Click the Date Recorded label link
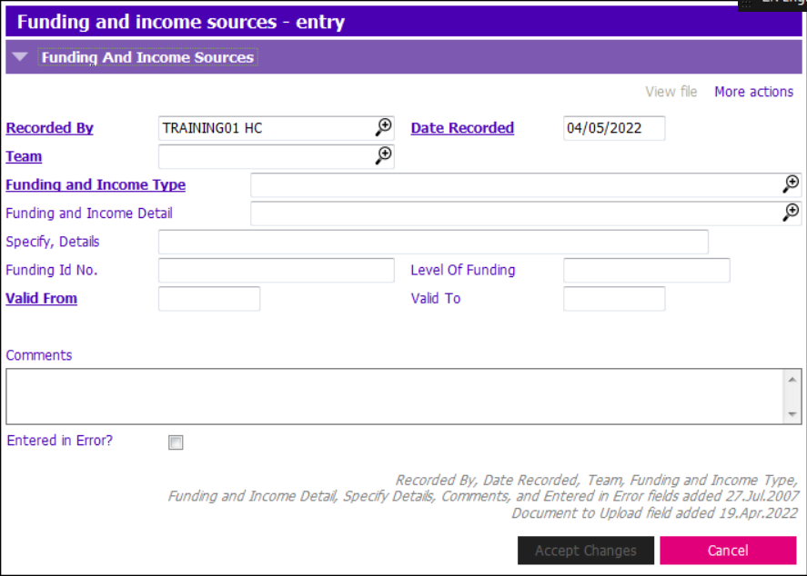Viewport: 807px width, 576px height. pos(462,128)
